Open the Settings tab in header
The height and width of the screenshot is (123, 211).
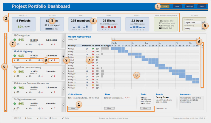tap(190, 6)
